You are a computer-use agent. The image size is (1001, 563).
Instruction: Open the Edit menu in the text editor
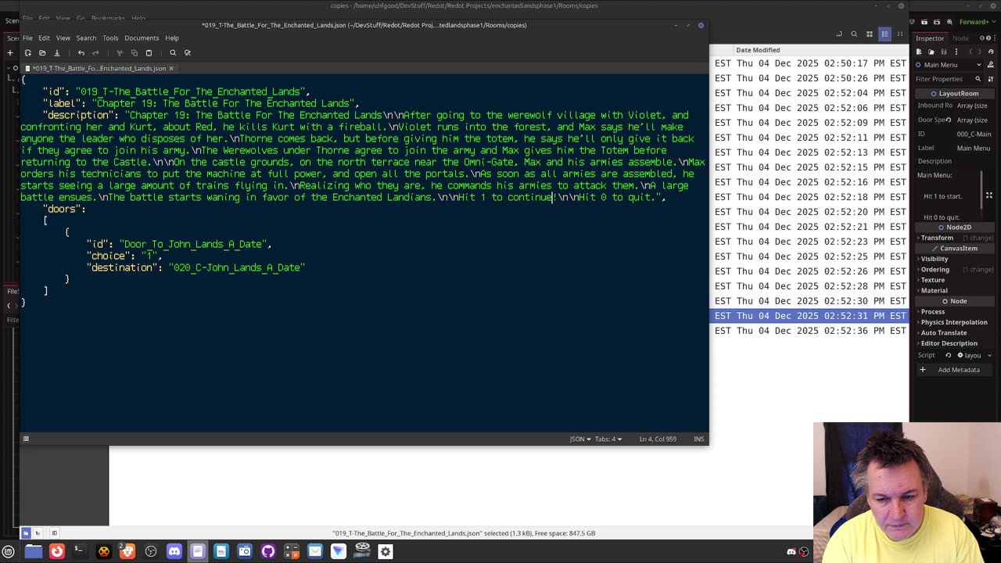(44, 38)
